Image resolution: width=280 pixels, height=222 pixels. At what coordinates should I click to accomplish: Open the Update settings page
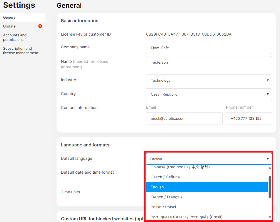[x=9, y=26]
